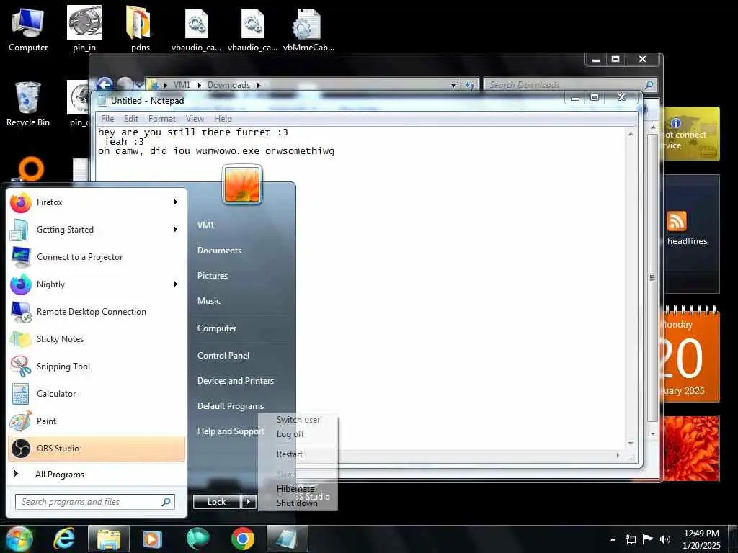Launch Getting Started from Start menu

[x=97, y=230]
